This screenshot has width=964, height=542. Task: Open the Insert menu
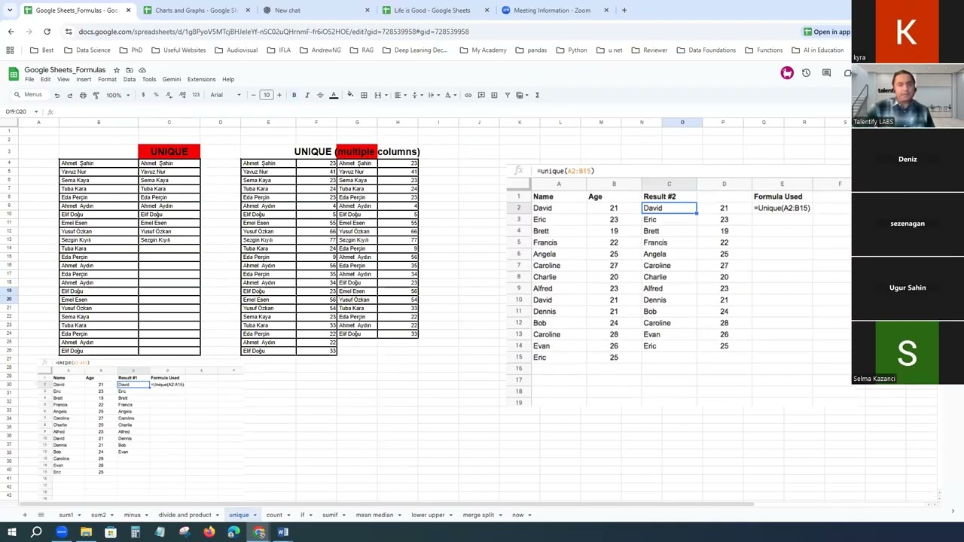pyautogui.click(x=84, y=79)
